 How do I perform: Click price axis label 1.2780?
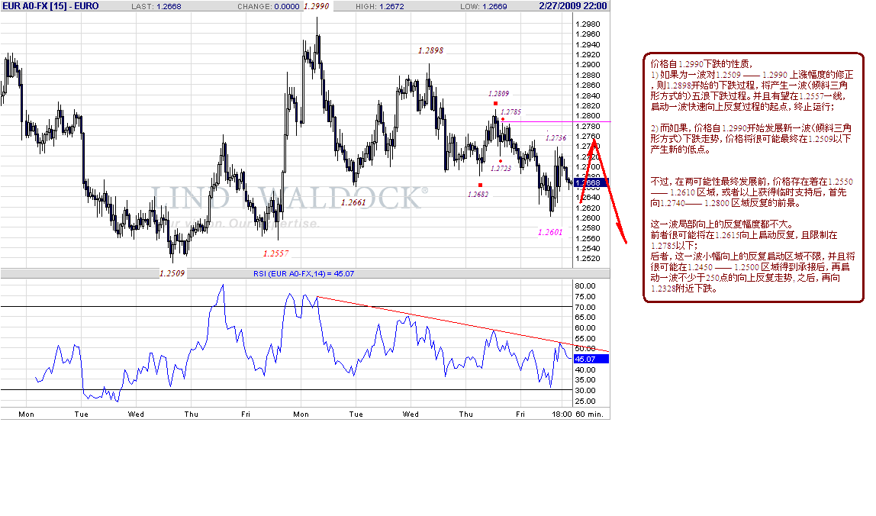[588, 127]
